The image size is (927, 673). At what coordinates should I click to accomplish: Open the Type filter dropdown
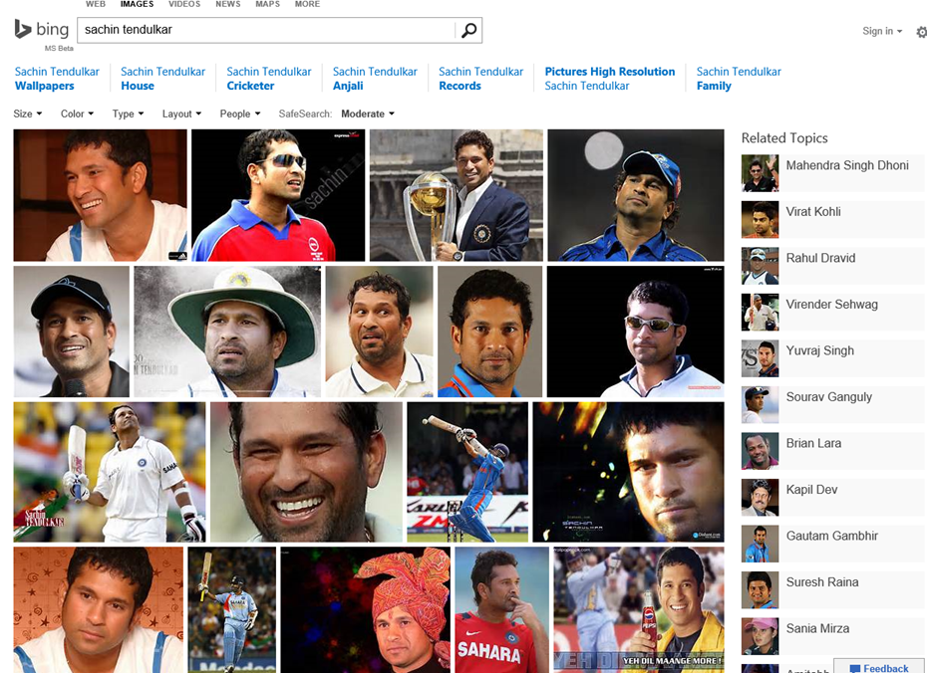coord(128,113)
